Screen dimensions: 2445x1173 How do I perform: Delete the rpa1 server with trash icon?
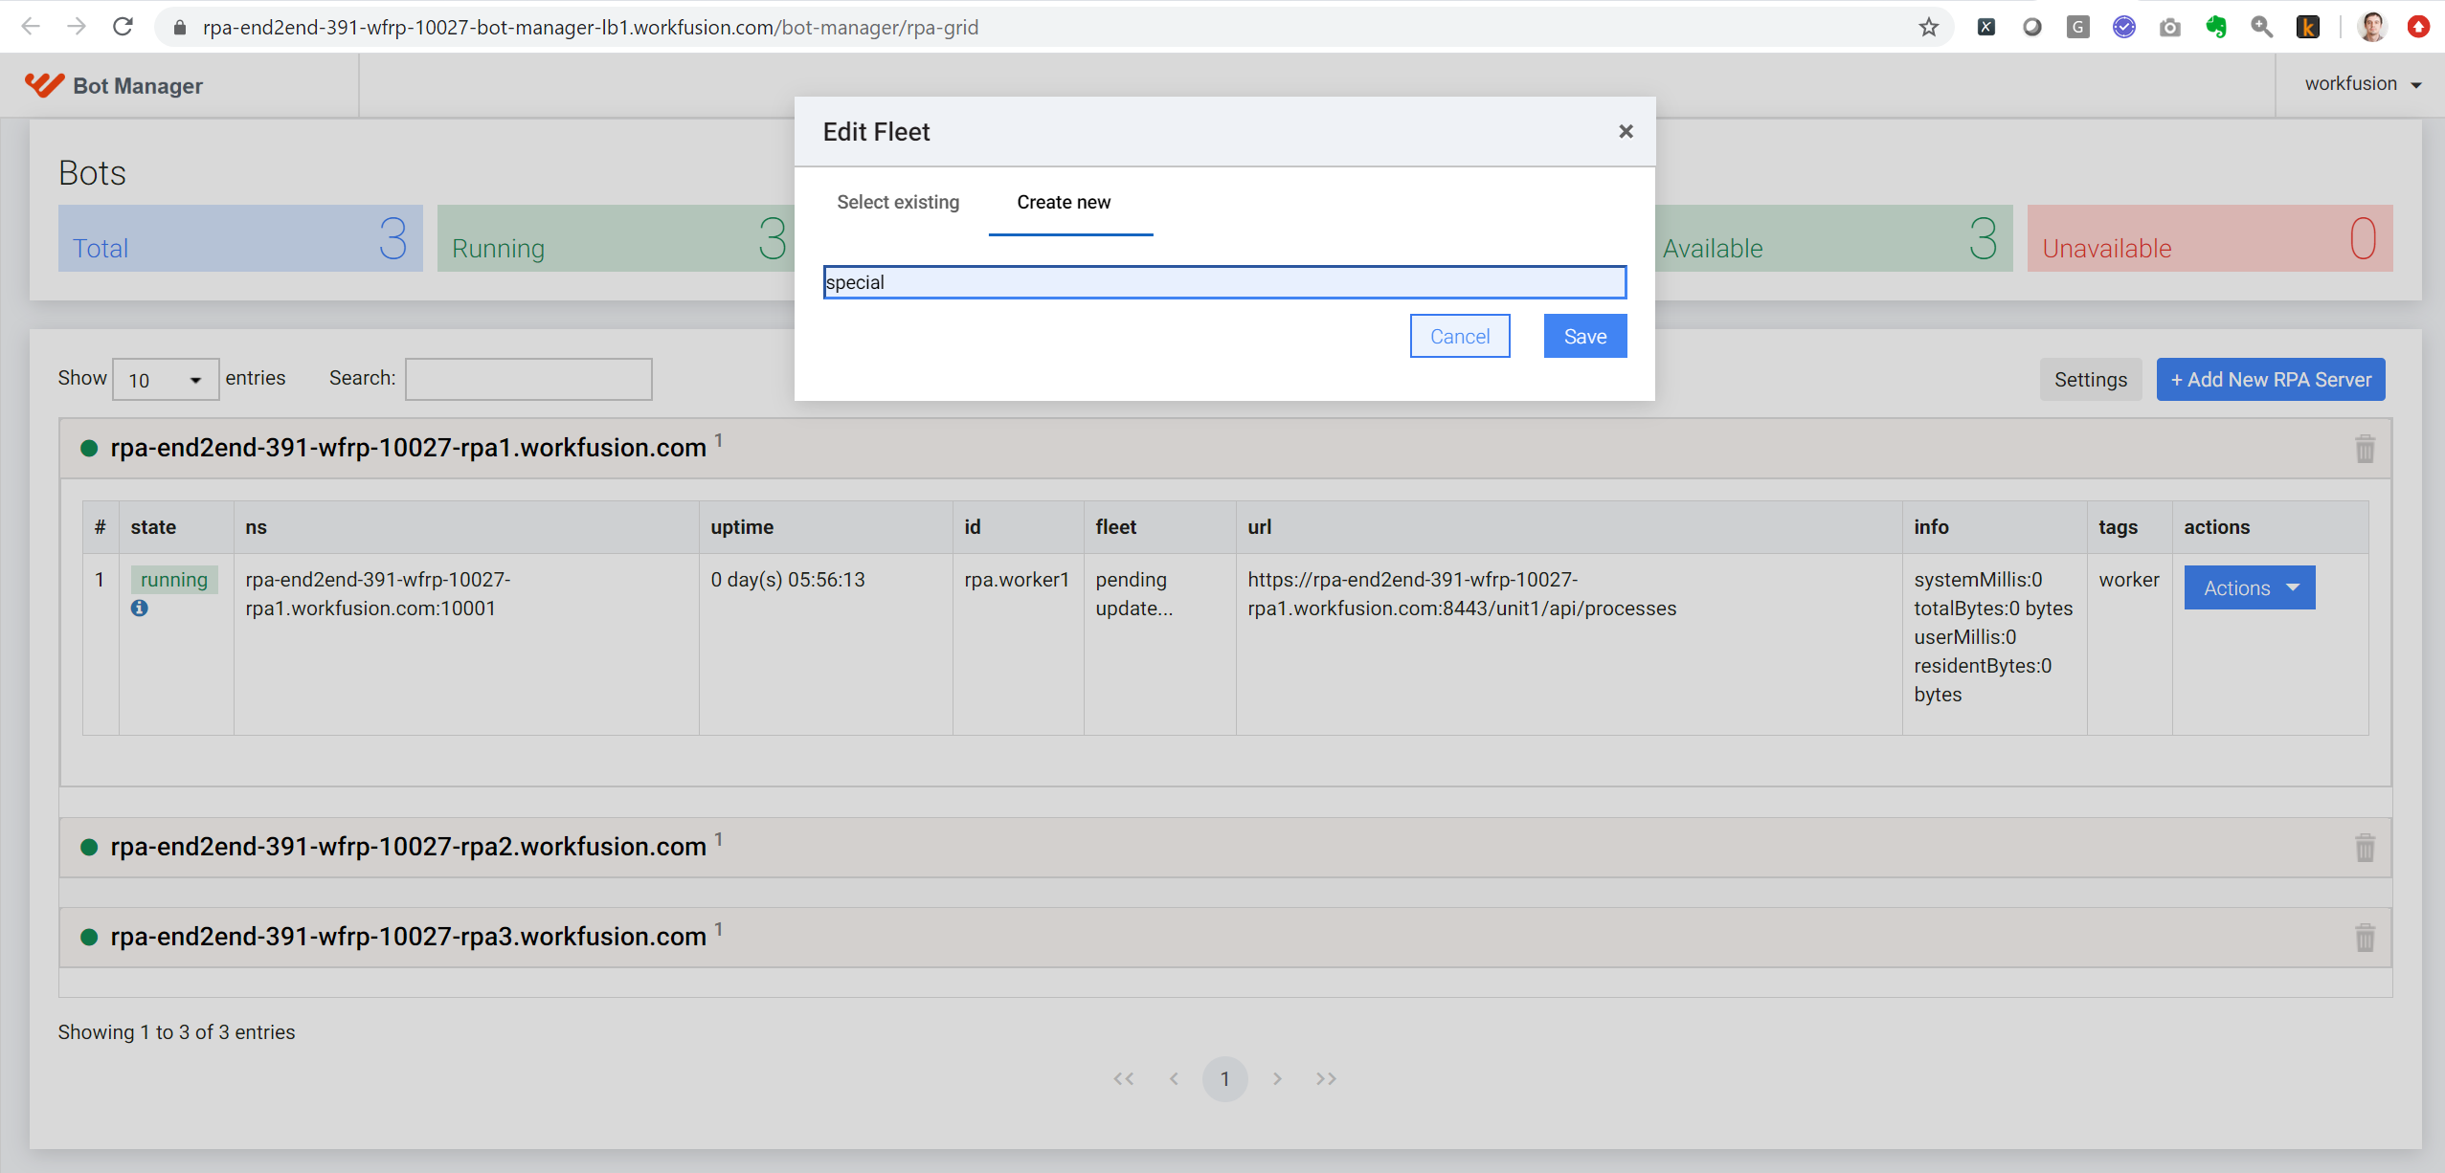[2366, 448]
